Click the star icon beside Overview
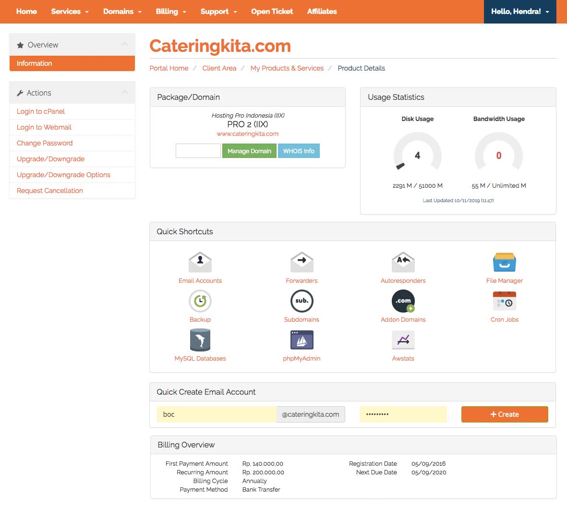 pos(20,45)
